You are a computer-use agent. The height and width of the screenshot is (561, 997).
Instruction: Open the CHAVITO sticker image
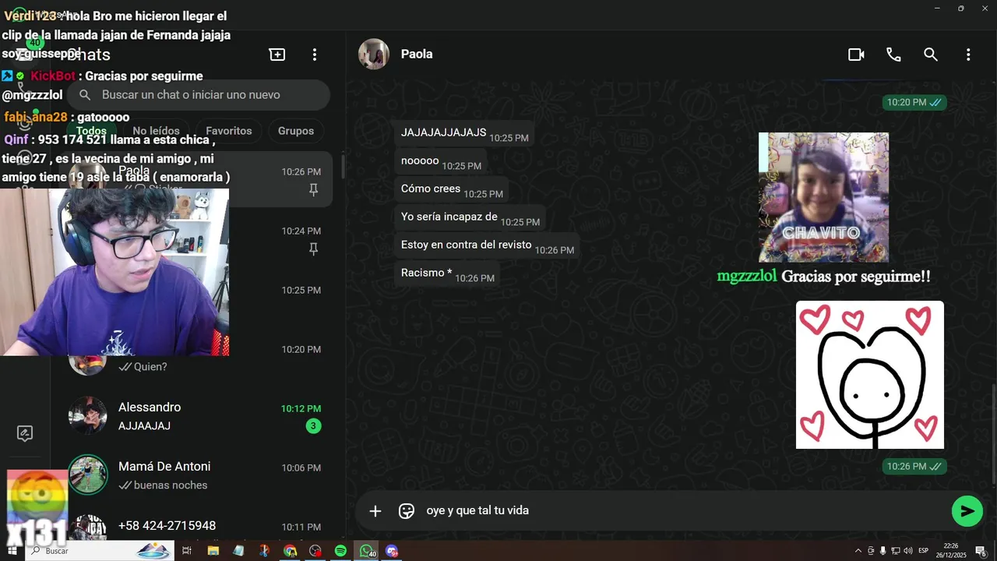(823, 197)
